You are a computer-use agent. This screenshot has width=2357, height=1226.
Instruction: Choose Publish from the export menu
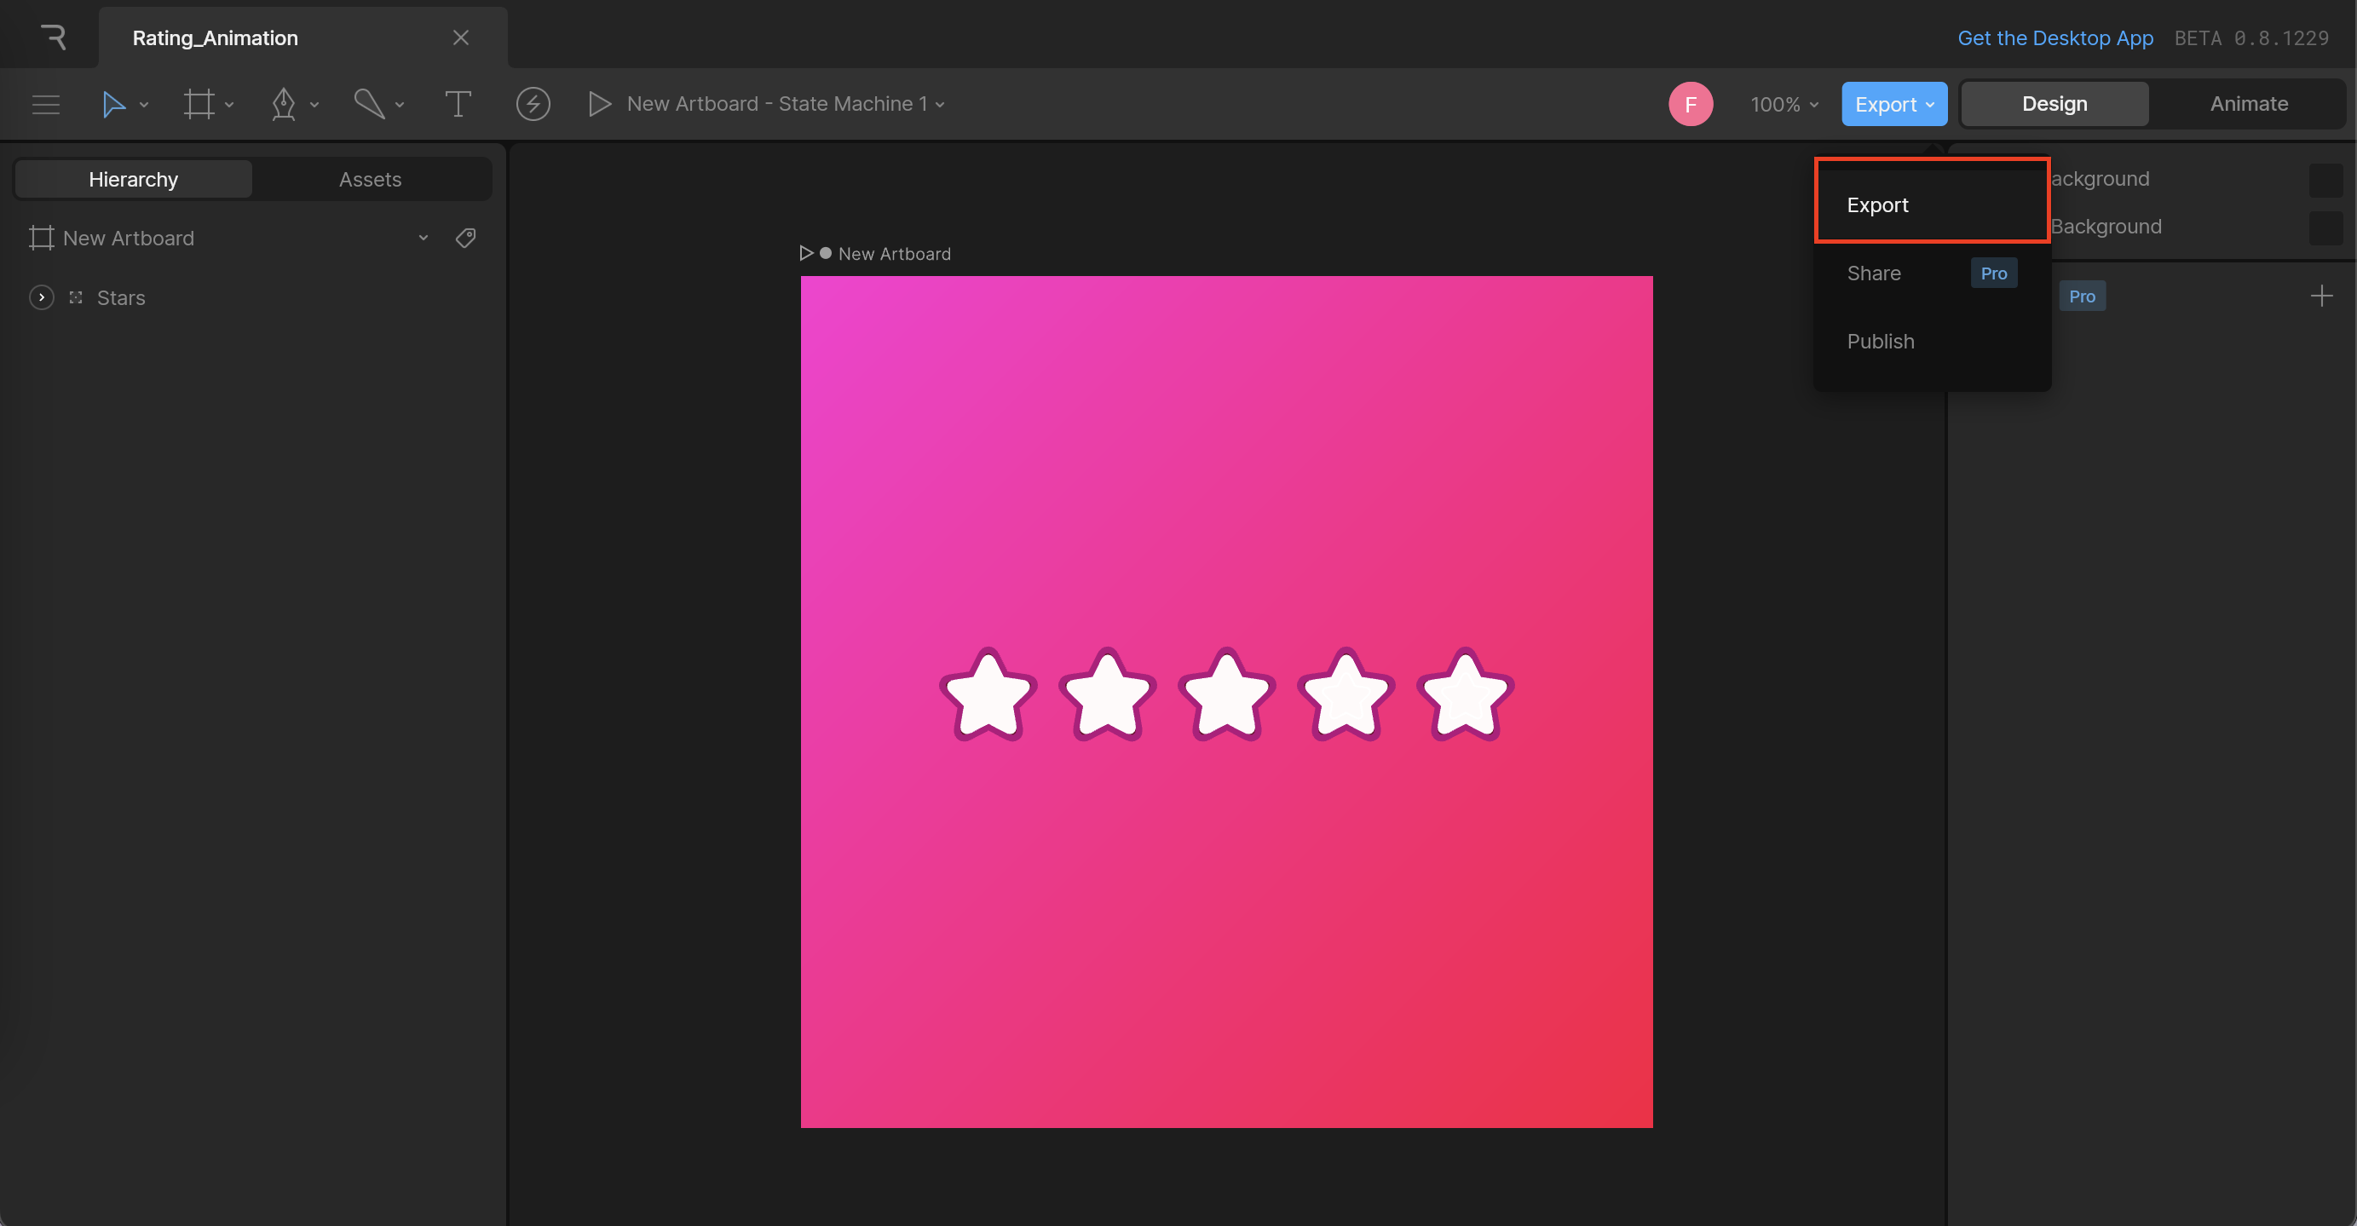pos(1881,342)
